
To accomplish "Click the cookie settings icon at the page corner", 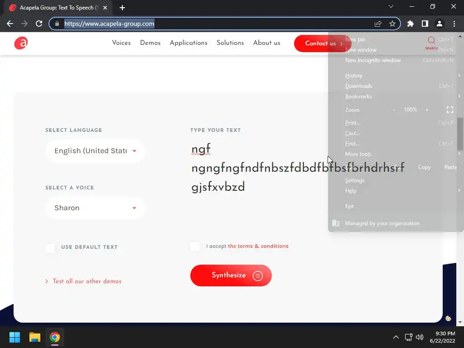I will click(x=448, y=319).
